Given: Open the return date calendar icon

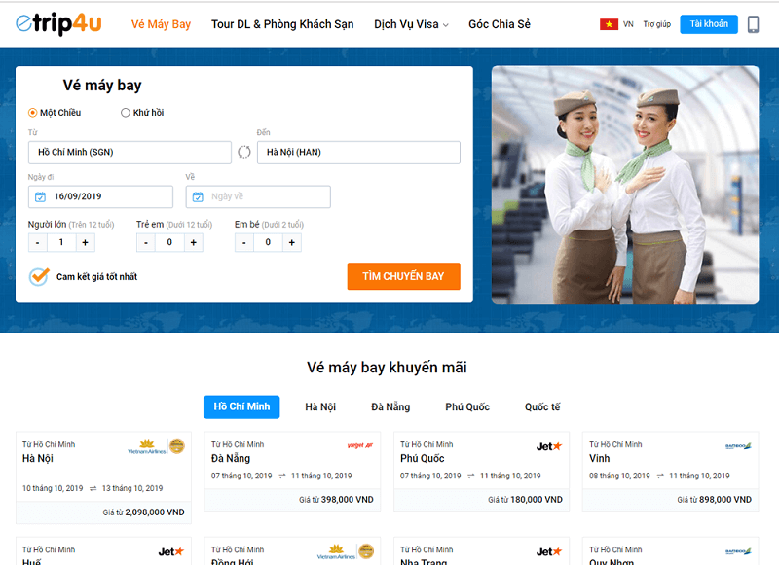Looking at the screenshot, I should (x=198, y=197).
